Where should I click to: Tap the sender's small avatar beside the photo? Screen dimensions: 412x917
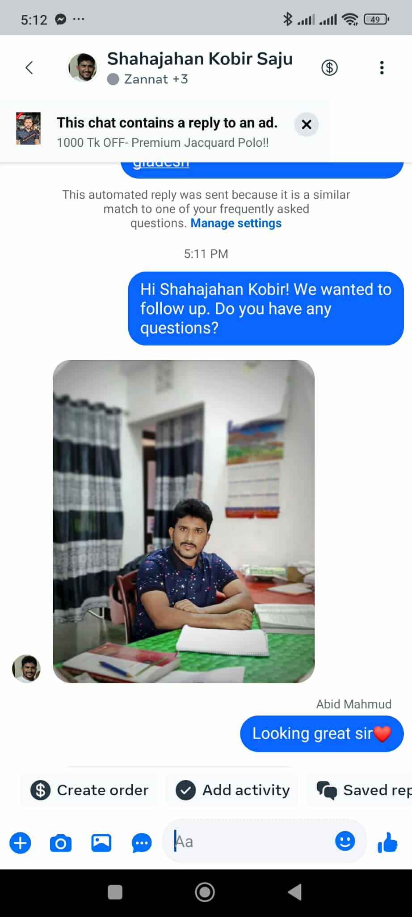26,669
